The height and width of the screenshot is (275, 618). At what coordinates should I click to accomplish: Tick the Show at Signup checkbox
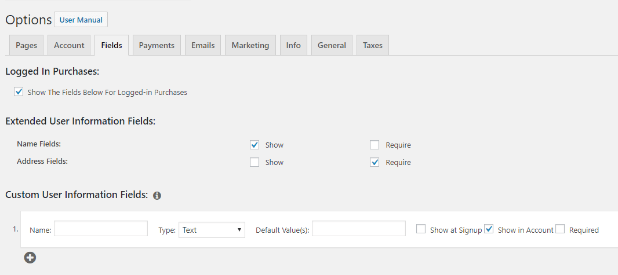pyautogui.click(x=421, y=229)
